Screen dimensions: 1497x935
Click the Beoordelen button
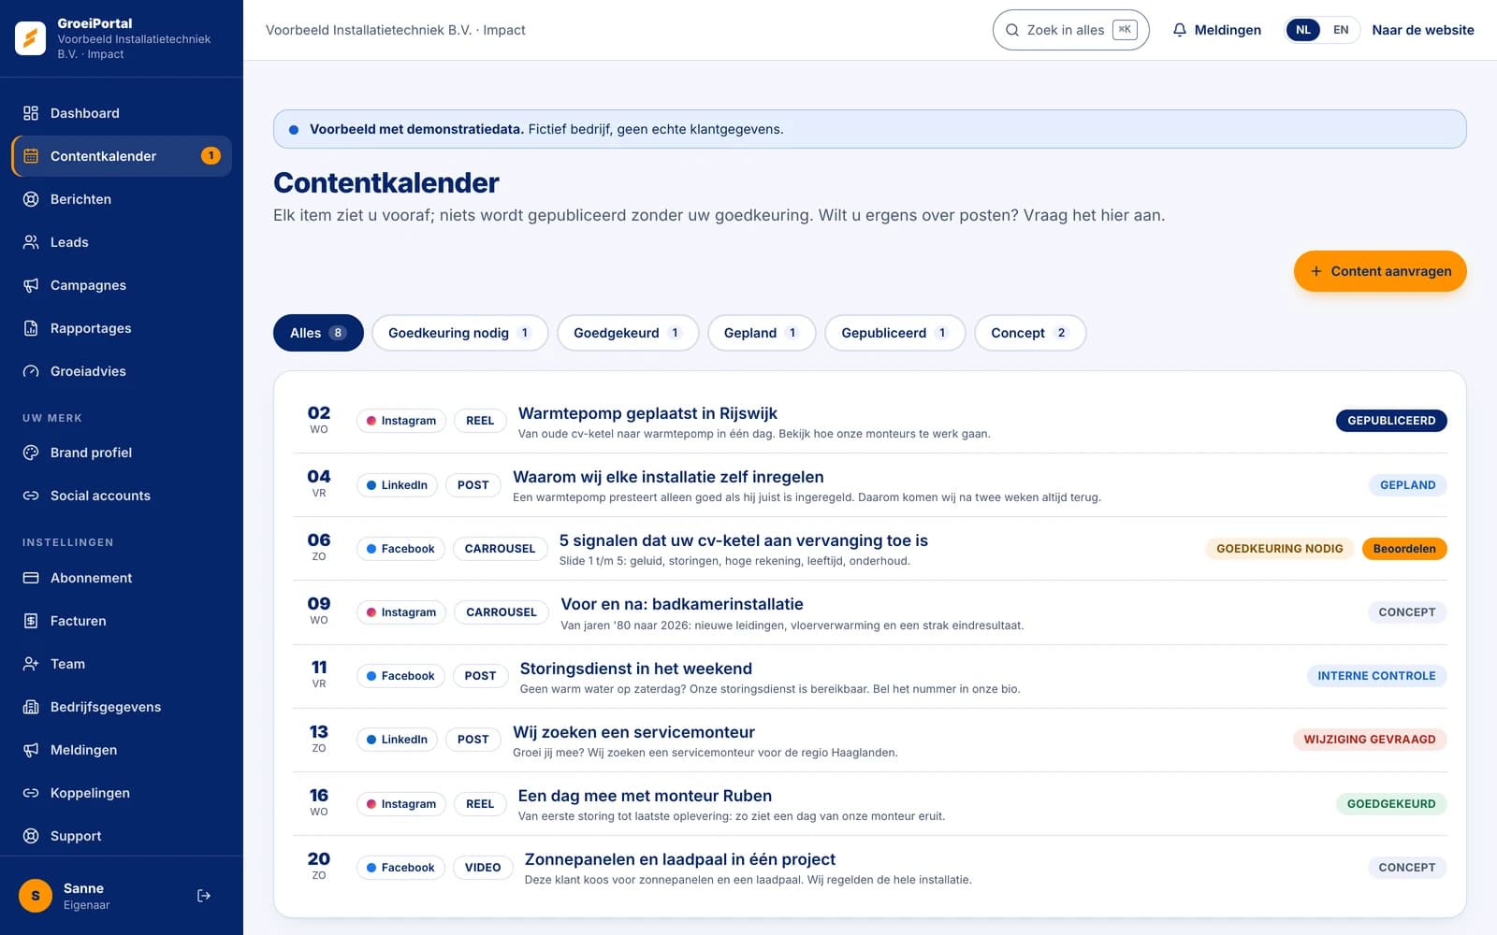[x=1404, y=549]
